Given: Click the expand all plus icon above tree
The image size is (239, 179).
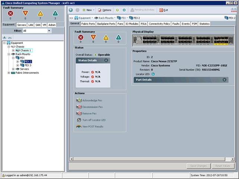Looking at the screenshot, I should (4, 38).
